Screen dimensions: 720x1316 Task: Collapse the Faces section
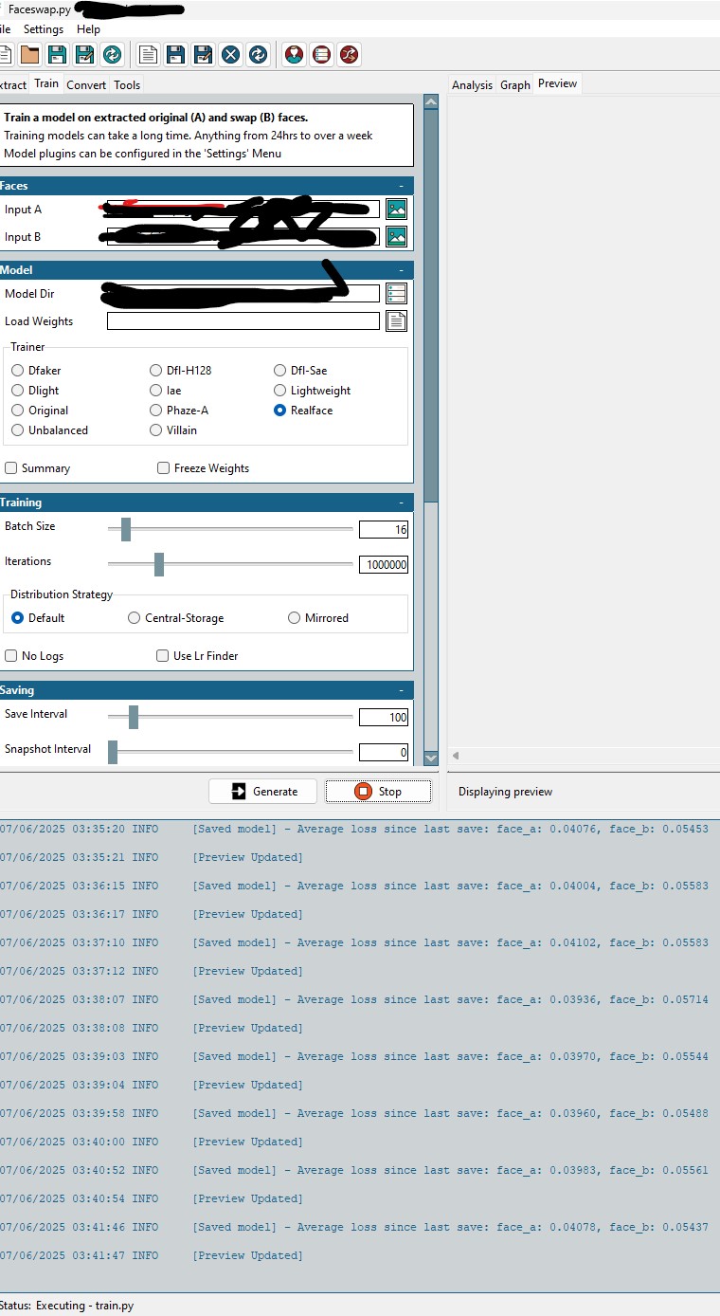[x=402, y=186]
